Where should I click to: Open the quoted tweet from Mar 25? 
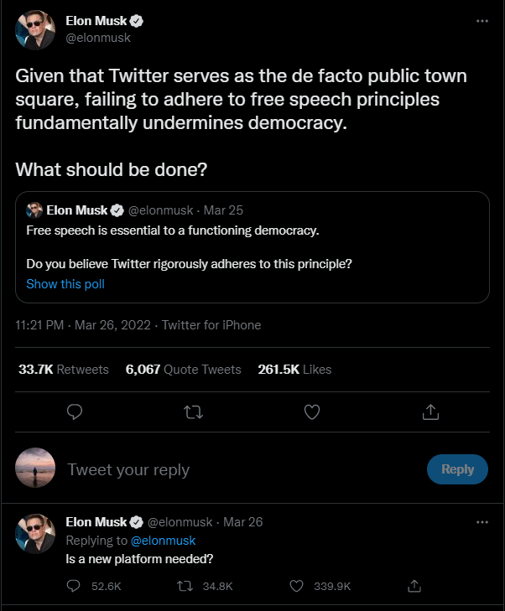[252, 246]
